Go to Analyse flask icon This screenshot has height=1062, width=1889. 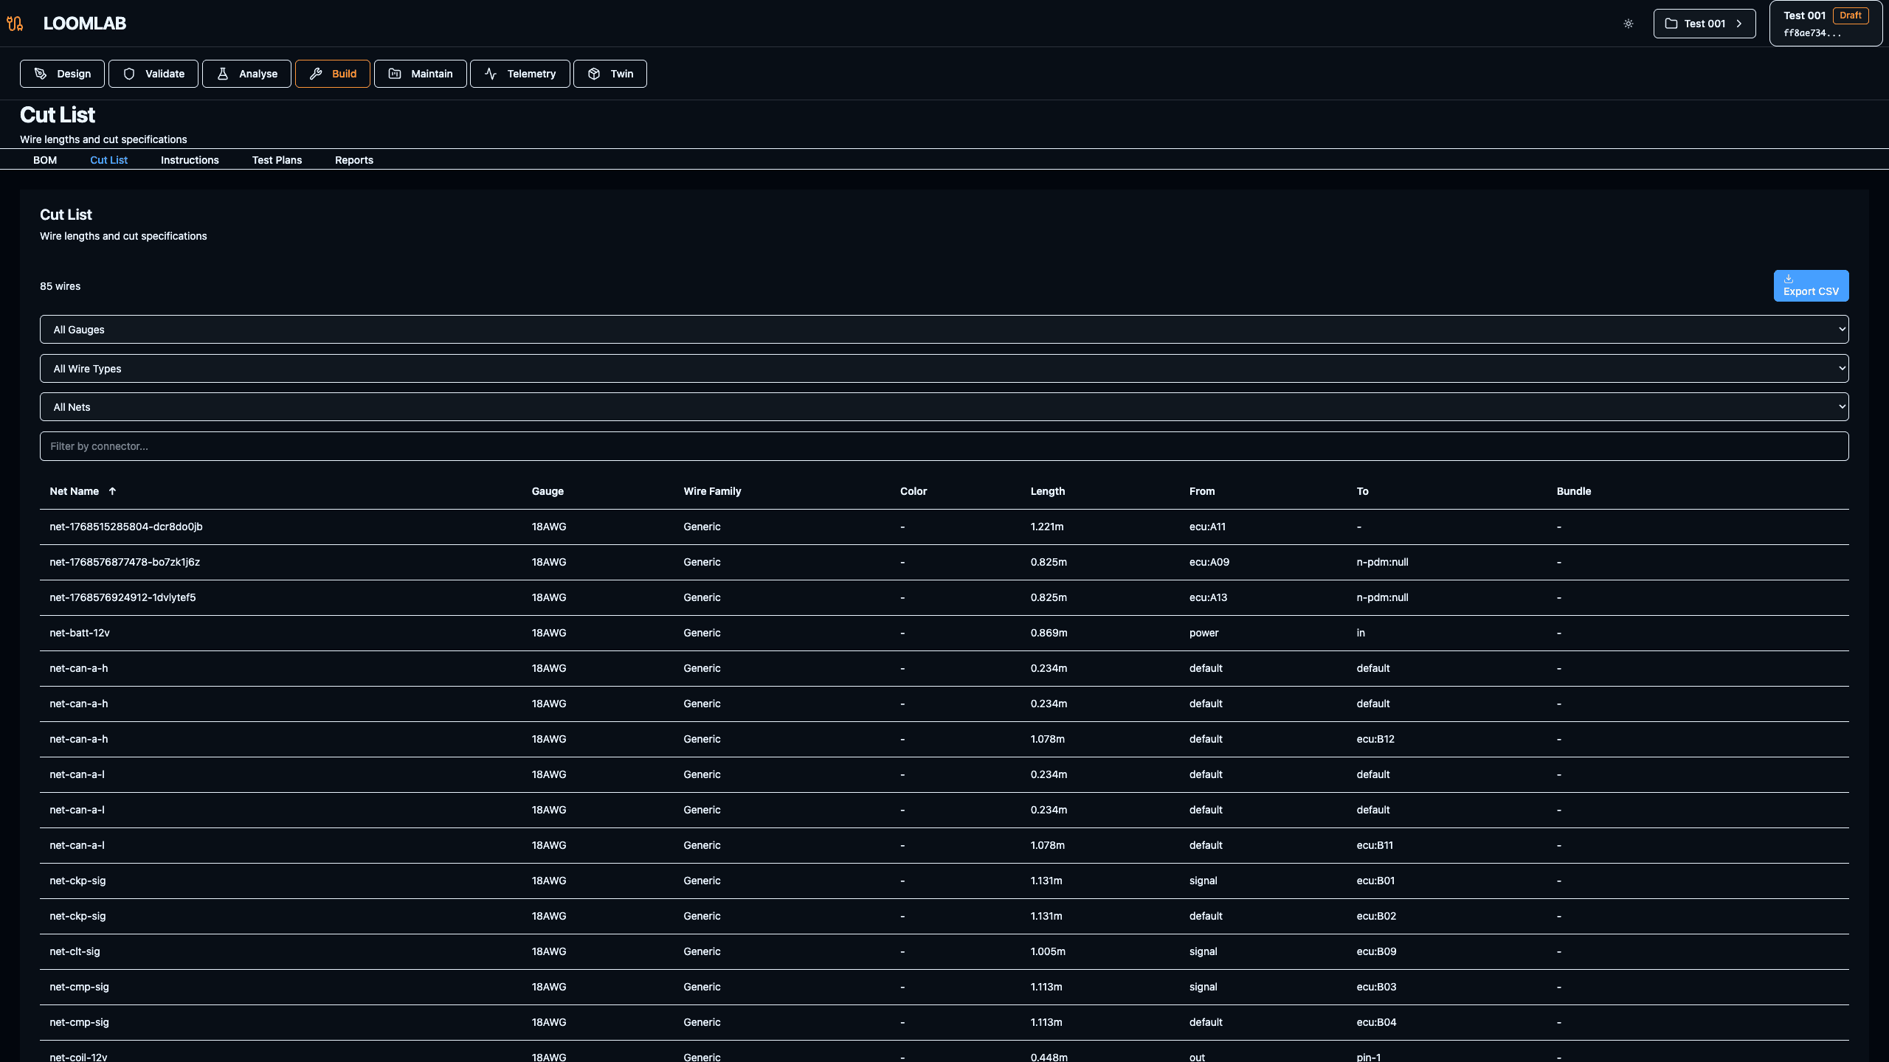point(222,74)
